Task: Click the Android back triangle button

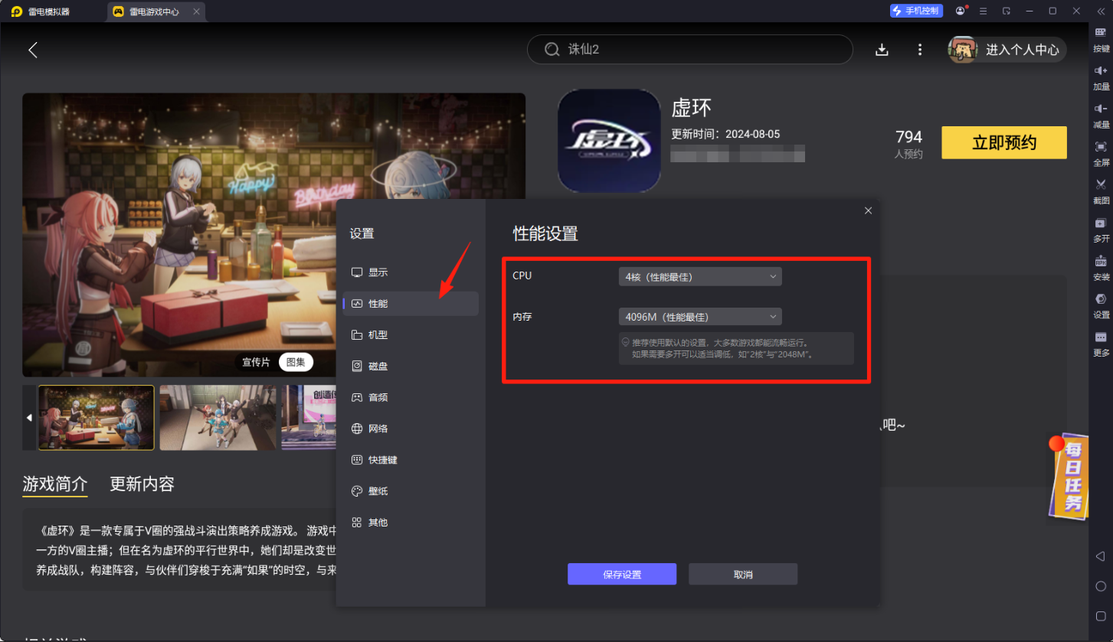Action: 1100,556
